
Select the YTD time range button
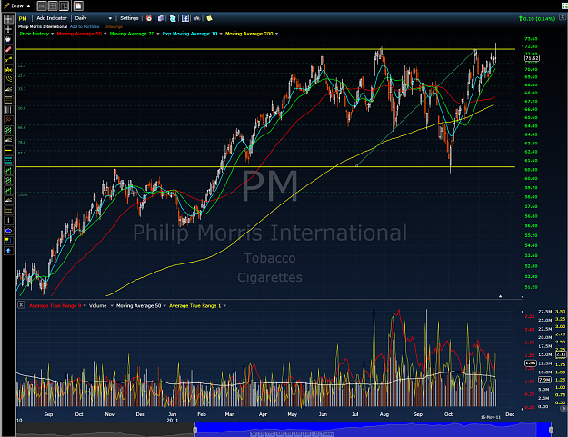[270, 433]
